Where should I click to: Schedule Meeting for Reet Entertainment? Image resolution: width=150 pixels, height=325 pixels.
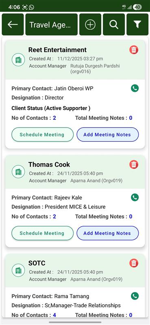point(42,134)
